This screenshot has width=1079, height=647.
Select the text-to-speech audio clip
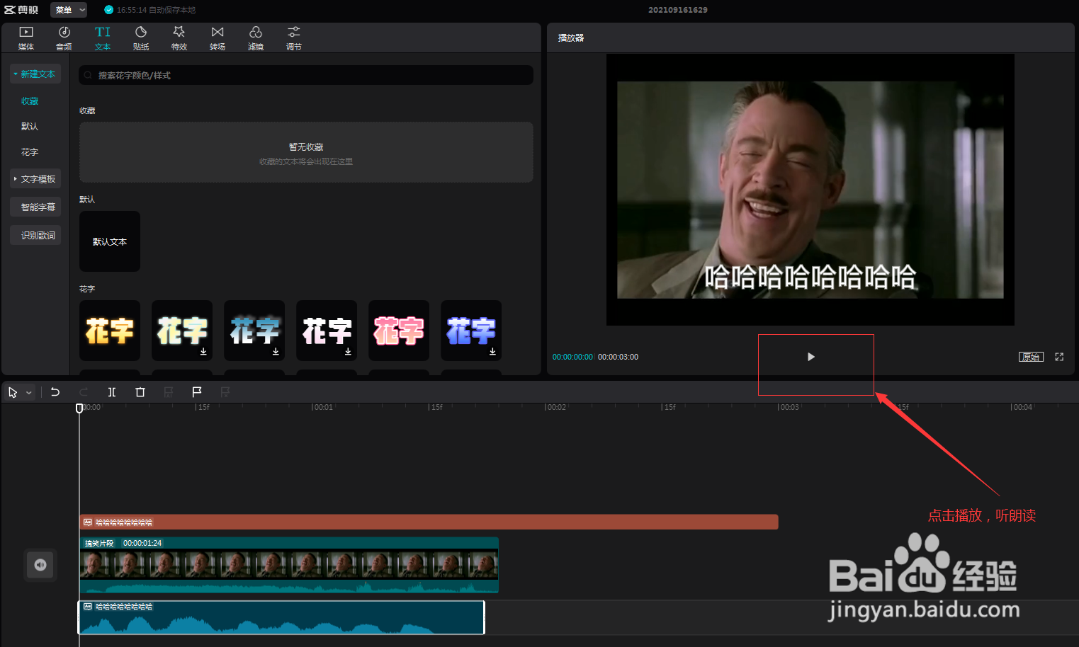click(x=281, y=617)
